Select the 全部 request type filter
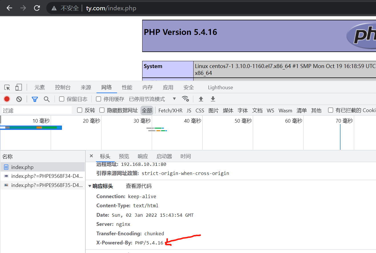 tap(147, 110)
